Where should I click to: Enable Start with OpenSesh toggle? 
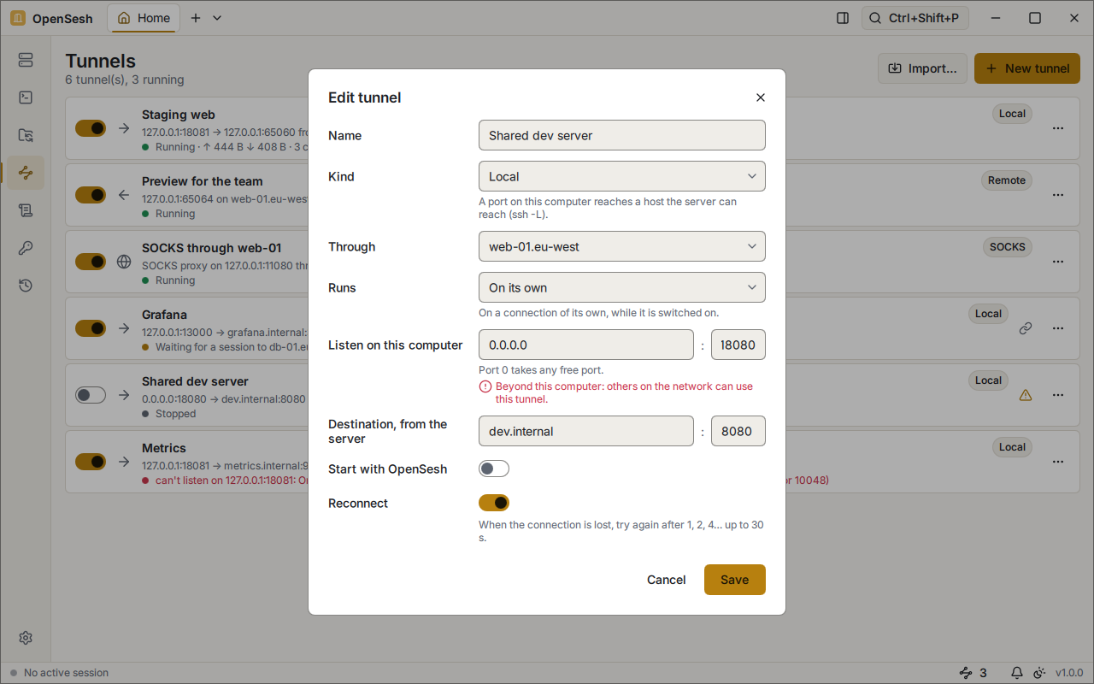coord(494,469)
